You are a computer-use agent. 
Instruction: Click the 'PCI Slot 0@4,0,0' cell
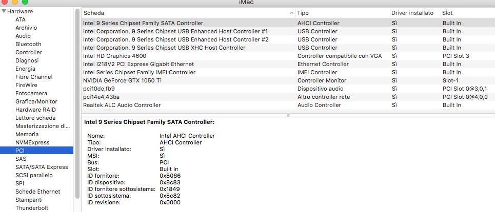tap(465, 97)
